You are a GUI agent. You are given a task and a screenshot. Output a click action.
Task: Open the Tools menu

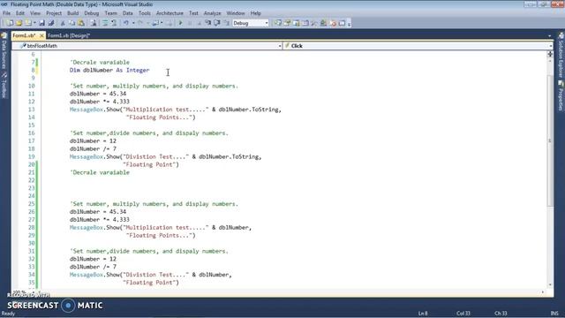click(x=145, y=13)
